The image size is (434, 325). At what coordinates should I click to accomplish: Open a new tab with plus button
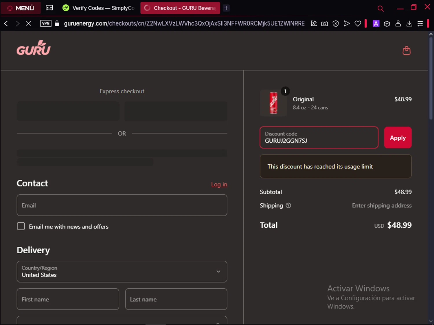point(226,8)
